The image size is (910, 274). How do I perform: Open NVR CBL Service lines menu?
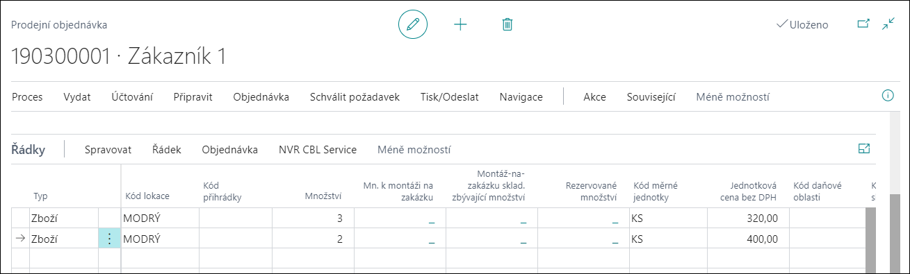tap(318, 149)
